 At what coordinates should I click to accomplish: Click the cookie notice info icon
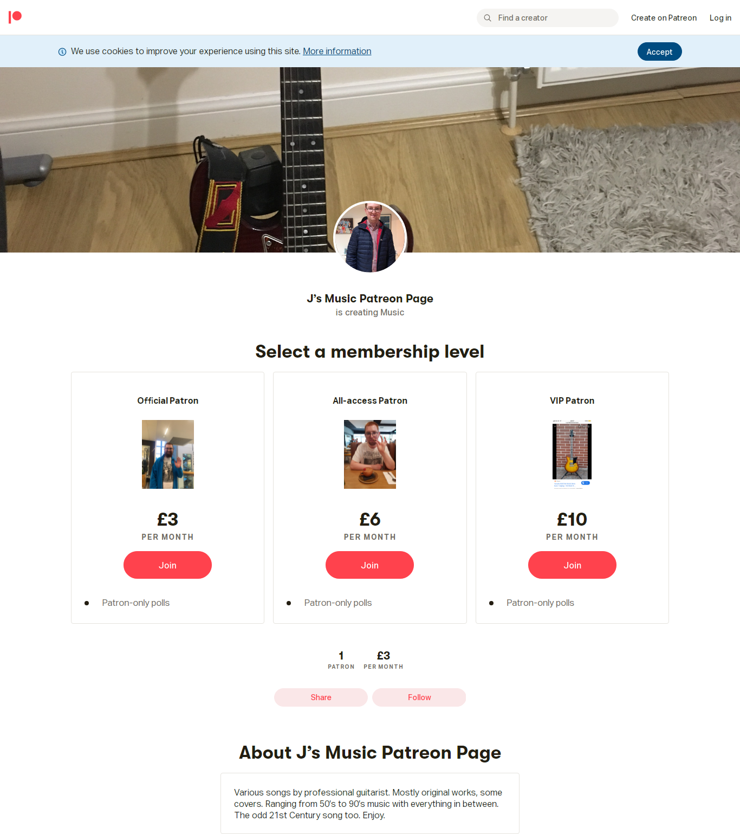(62, 51)
